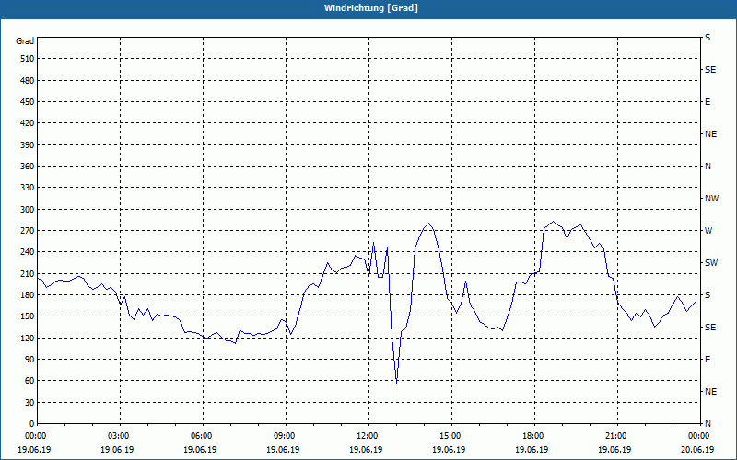Click the wind direction dip near 13:00

pos(397,383)
